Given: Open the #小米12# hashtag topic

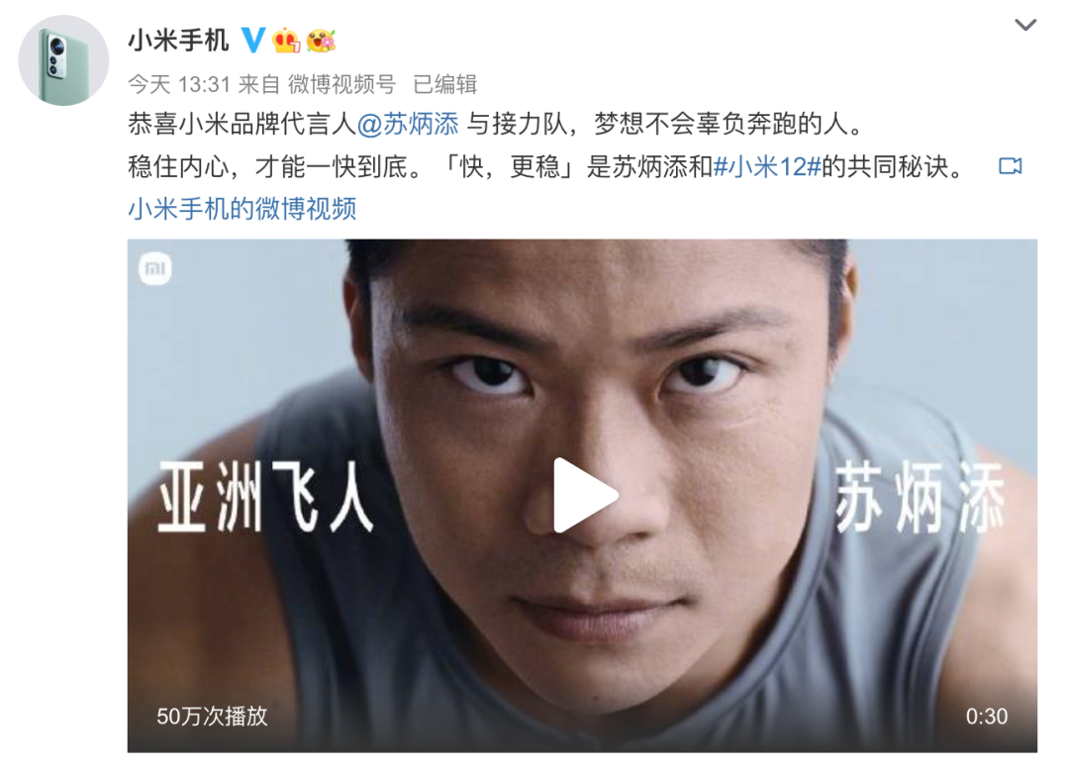Looking at the screenshot, I should (x=767, y=166).
